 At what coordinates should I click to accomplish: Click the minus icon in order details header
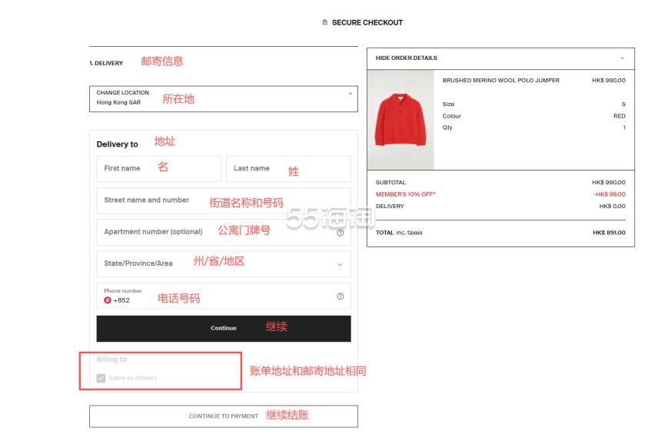(622, 58)
